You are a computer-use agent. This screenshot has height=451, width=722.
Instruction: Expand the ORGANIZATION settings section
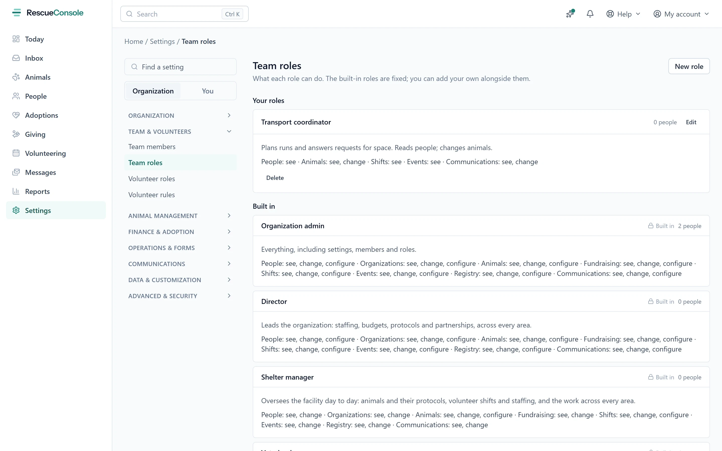180,116
